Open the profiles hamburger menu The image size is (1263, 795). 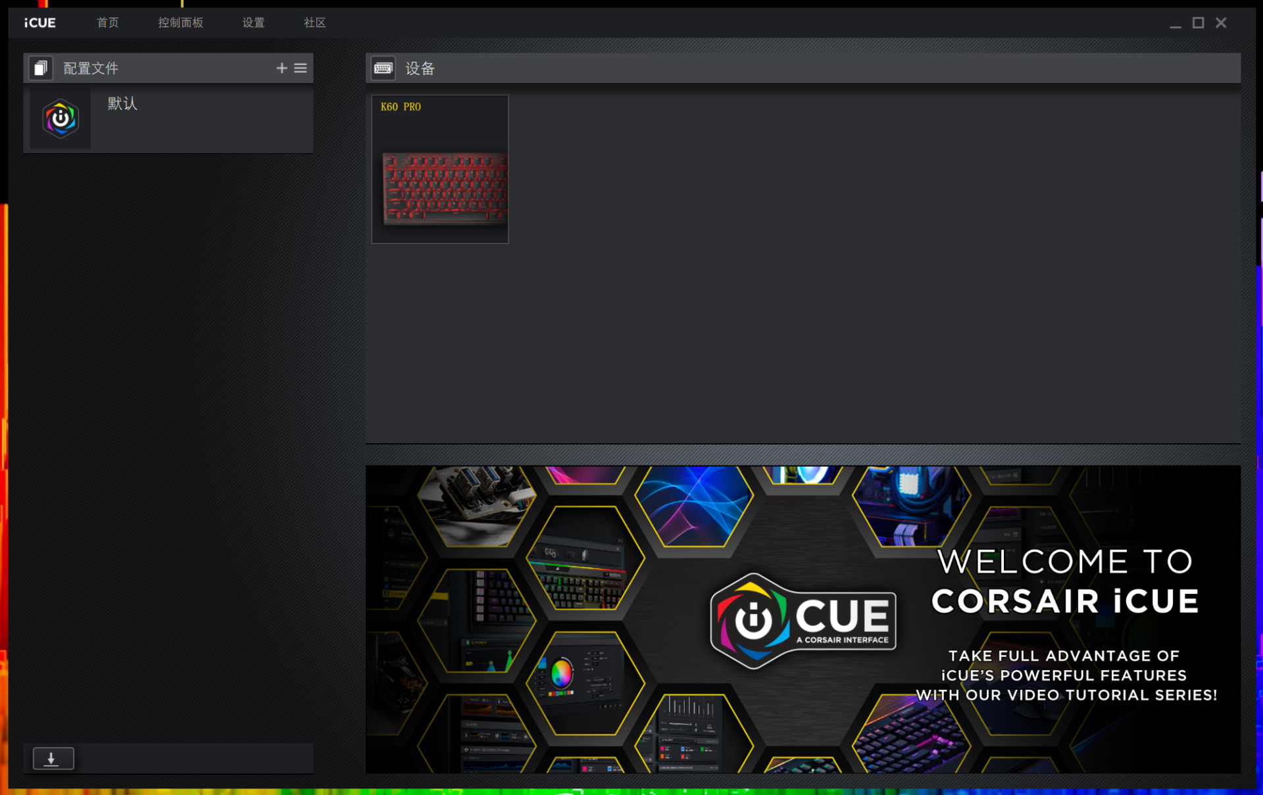click(x=301, y=68)
